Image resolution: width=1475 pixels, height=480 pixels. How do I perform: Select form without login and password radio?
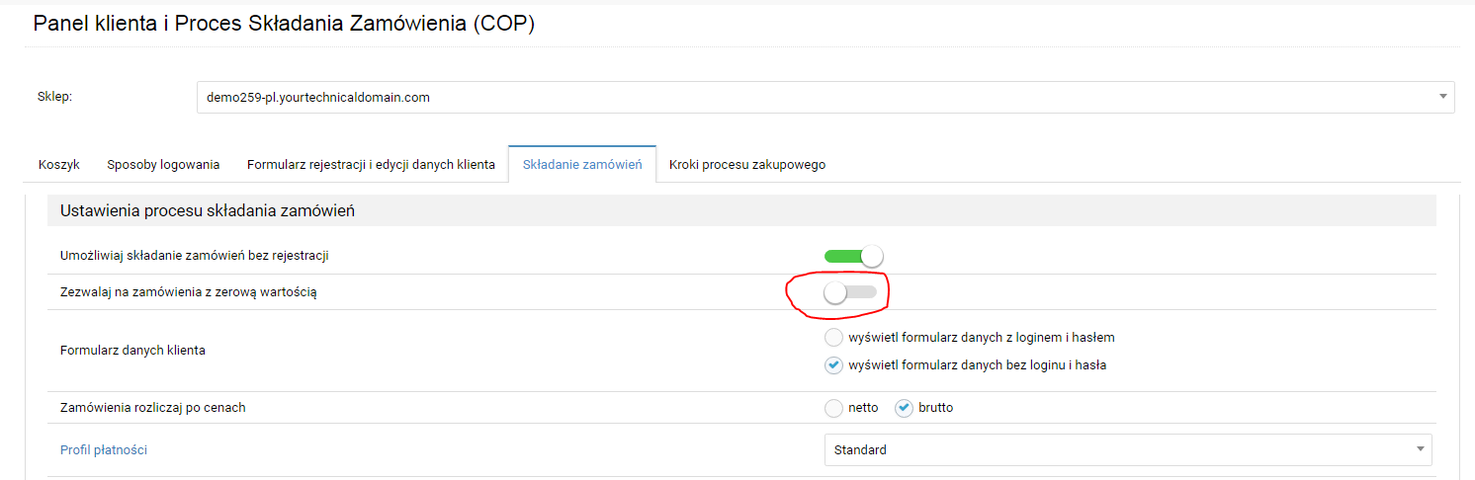[833, 364]
